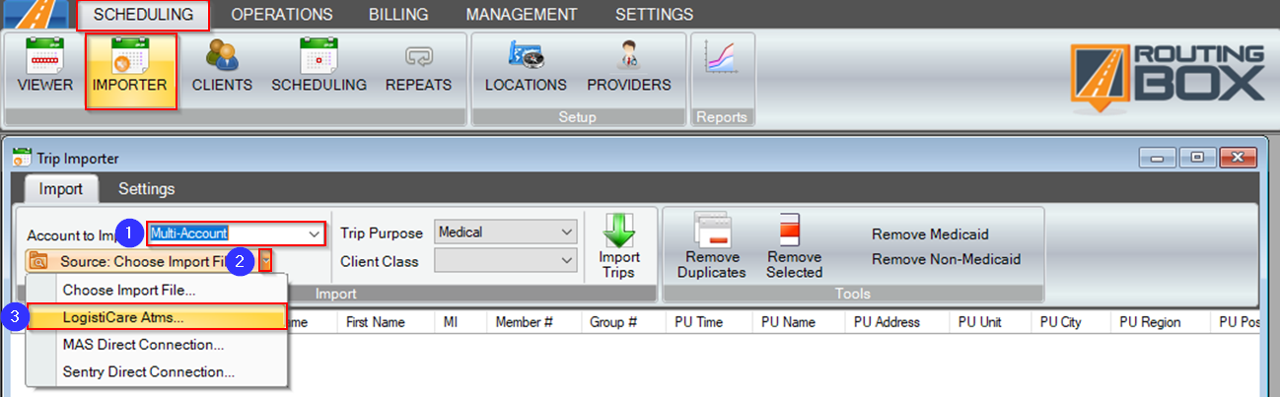Choose 'Choose Import File...' from menu
This screenshot has width=1280, height=397.
coord(157,291)
